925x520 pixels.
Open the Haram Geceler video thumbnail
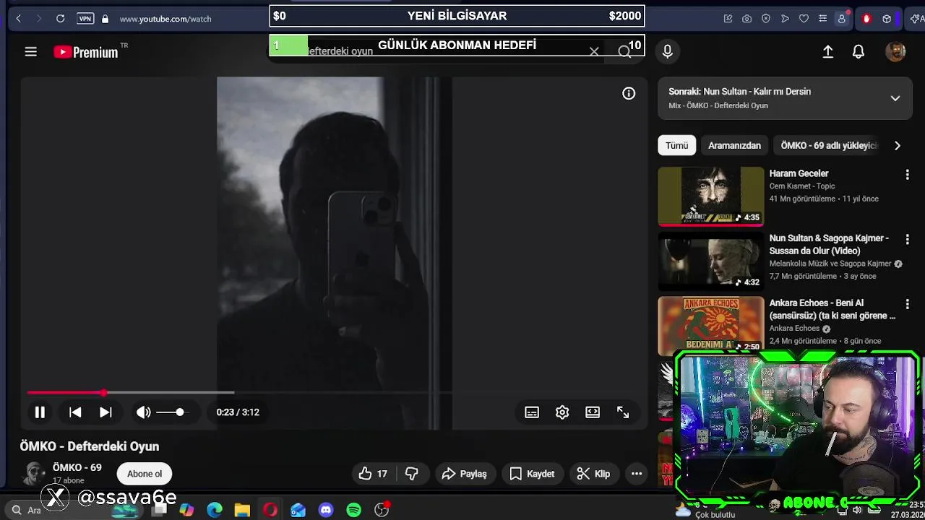point(710,196)
